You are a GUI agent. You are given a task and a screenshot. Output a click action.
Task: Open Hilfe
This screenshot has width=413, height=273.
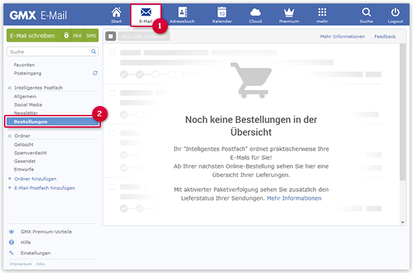pos(26,242)
